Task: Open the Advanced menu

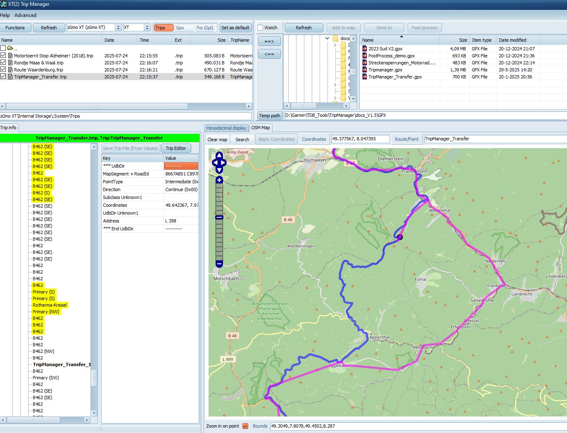Action: (25, 15)
